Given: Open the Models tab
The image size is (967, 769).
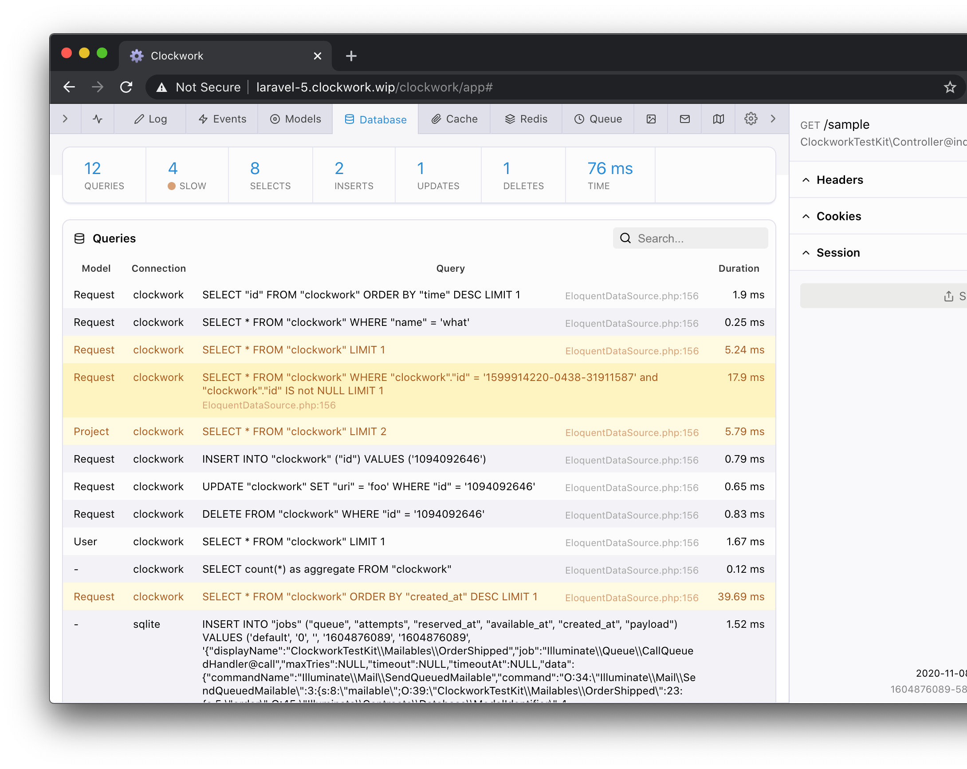Looking at the screenshot, I should tap(295, 119).
